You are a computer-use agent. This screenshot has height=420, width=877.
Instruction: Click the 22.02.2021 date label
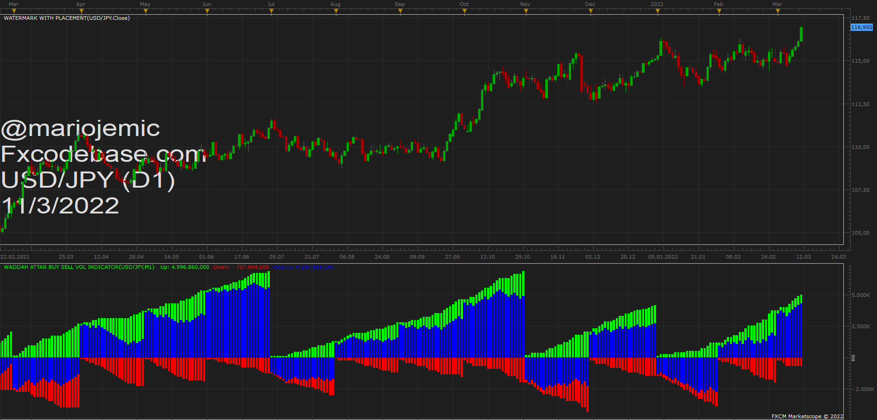15,257
